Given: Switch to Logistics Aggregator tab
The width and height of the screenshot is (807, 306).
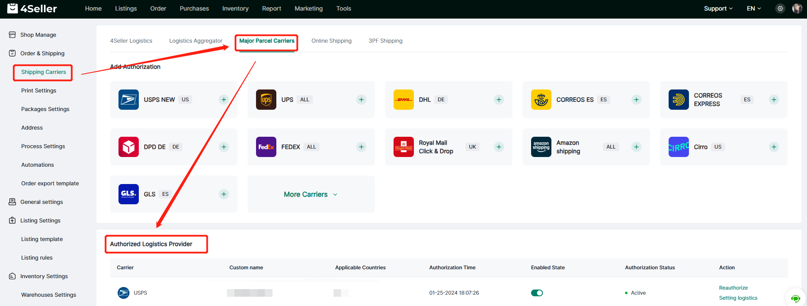Looking at the screenshot, I should 196,41.
